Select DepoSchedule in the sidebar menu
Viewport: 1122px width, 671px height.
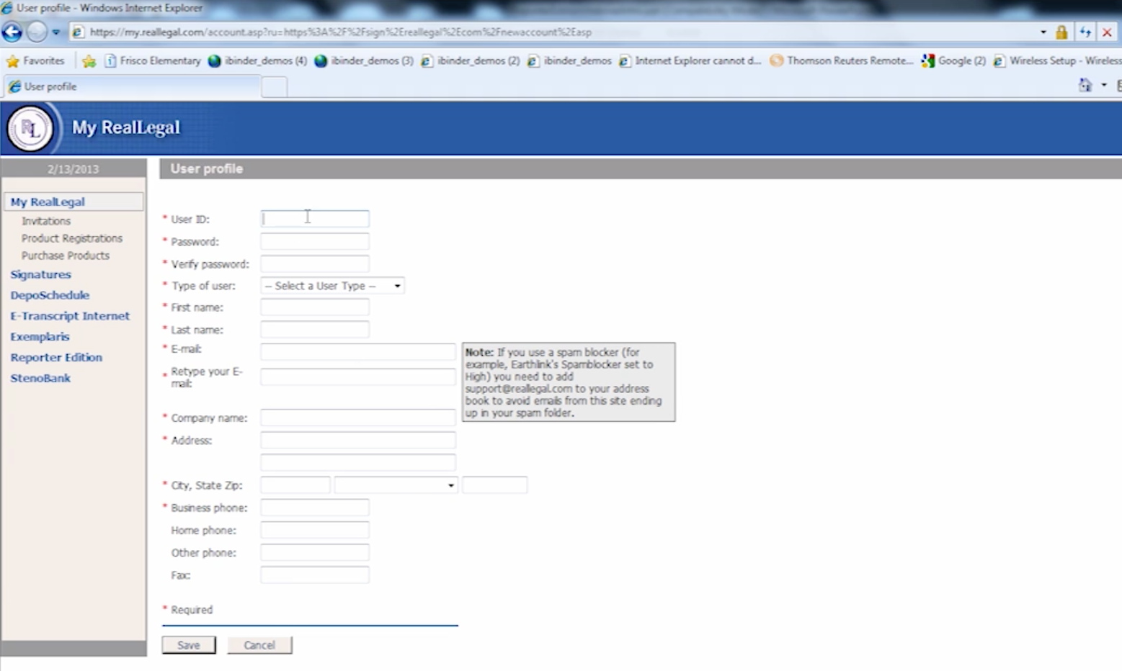pos(50,295)
